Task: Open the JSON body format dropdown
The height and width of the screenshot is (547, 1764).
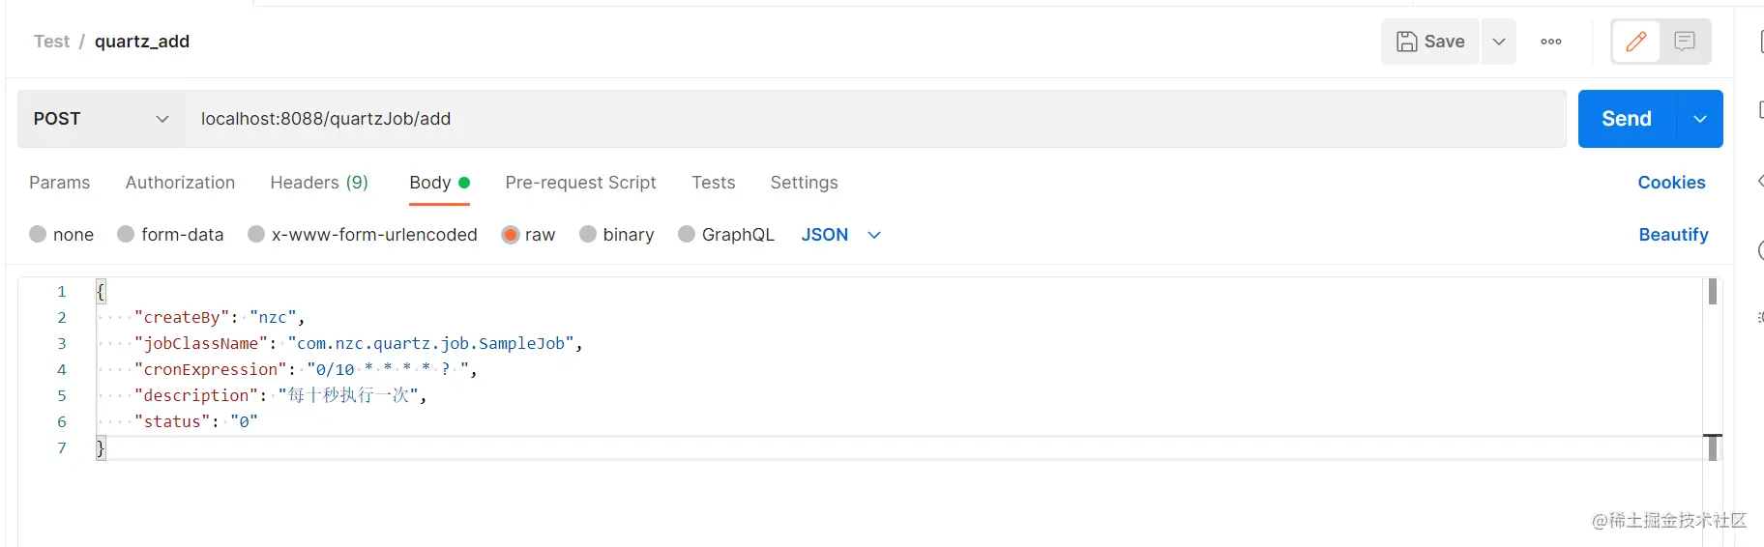Action: [x=840, y=235]
